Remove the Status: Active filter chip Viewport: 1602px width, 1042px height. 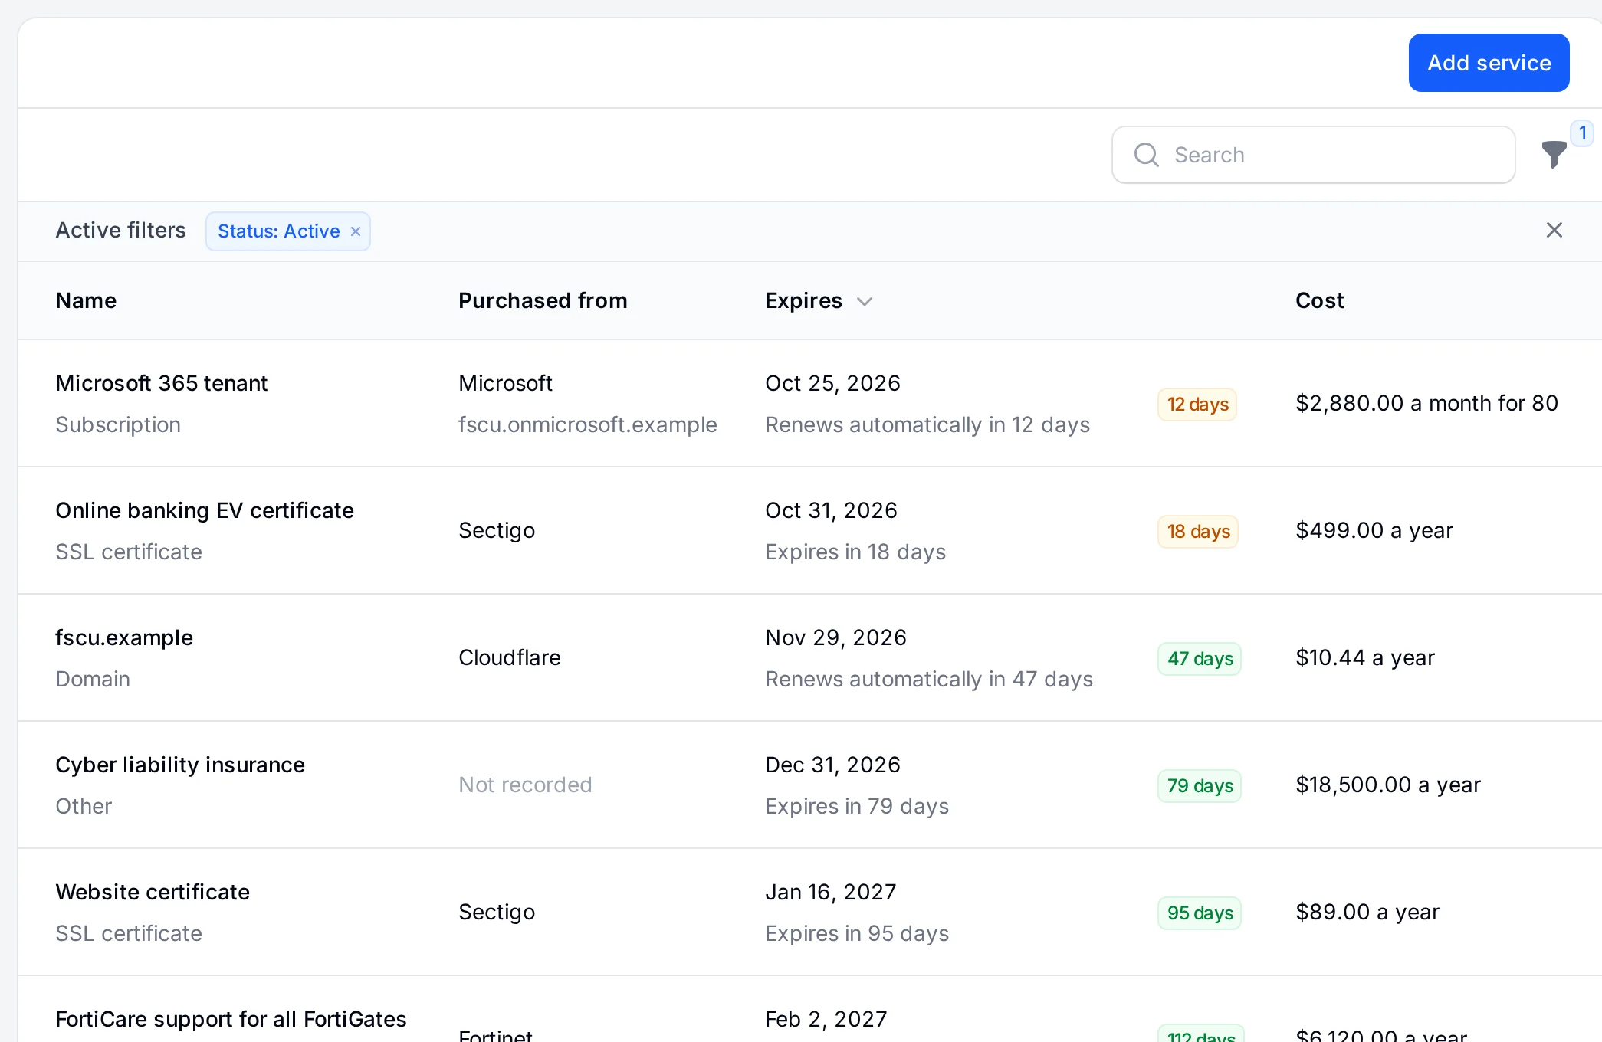(356, 231)
